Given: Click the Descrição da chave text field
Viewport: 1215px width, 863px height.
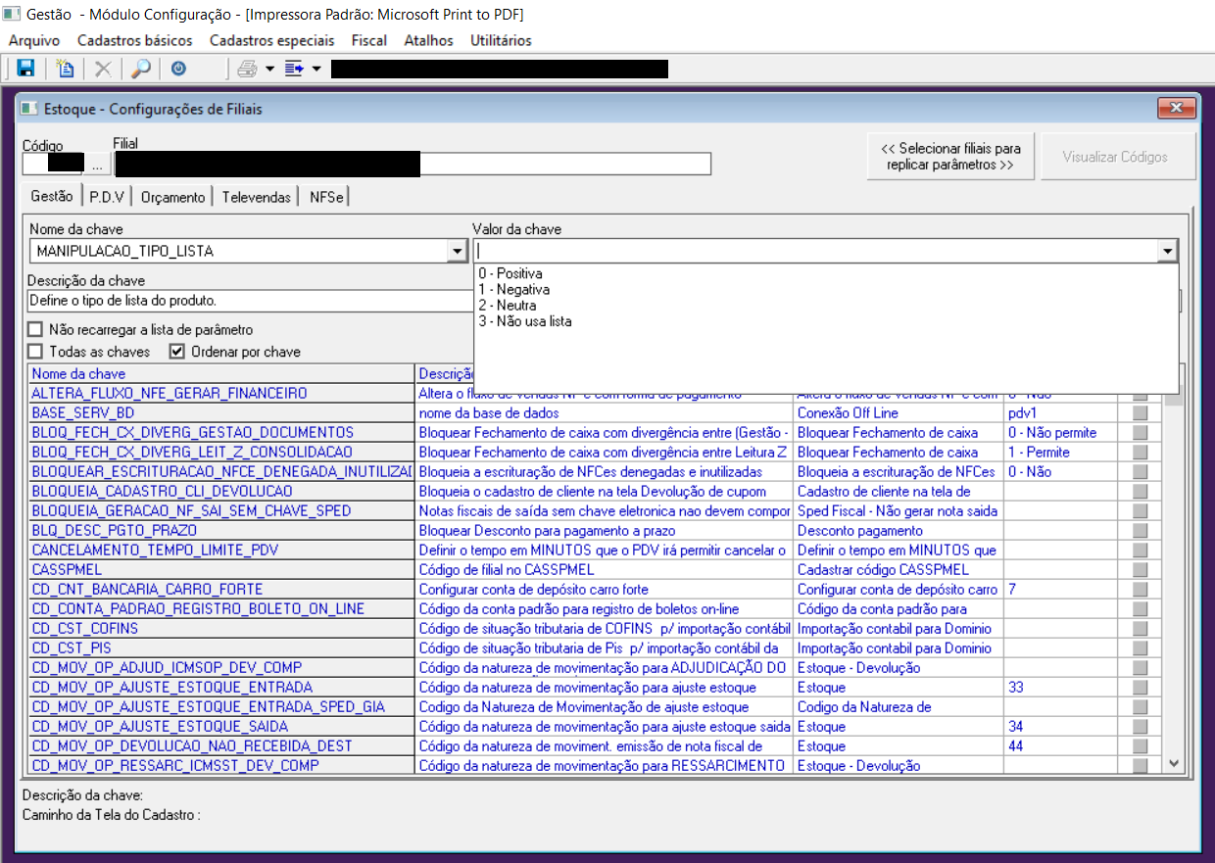Looking at the screenshot, I should (x=249, y=301).
